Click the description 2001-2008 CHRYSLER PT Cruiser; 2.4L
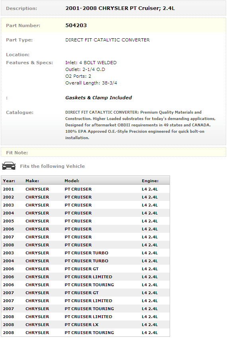227x344 pixels. pos(120,8)
